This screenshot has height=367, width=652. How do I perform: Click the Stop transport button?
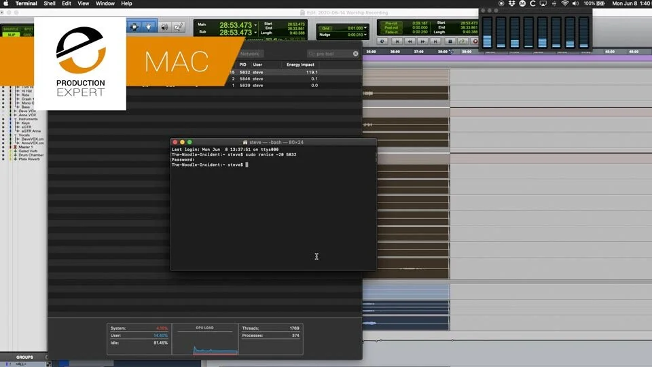[450, 41]
